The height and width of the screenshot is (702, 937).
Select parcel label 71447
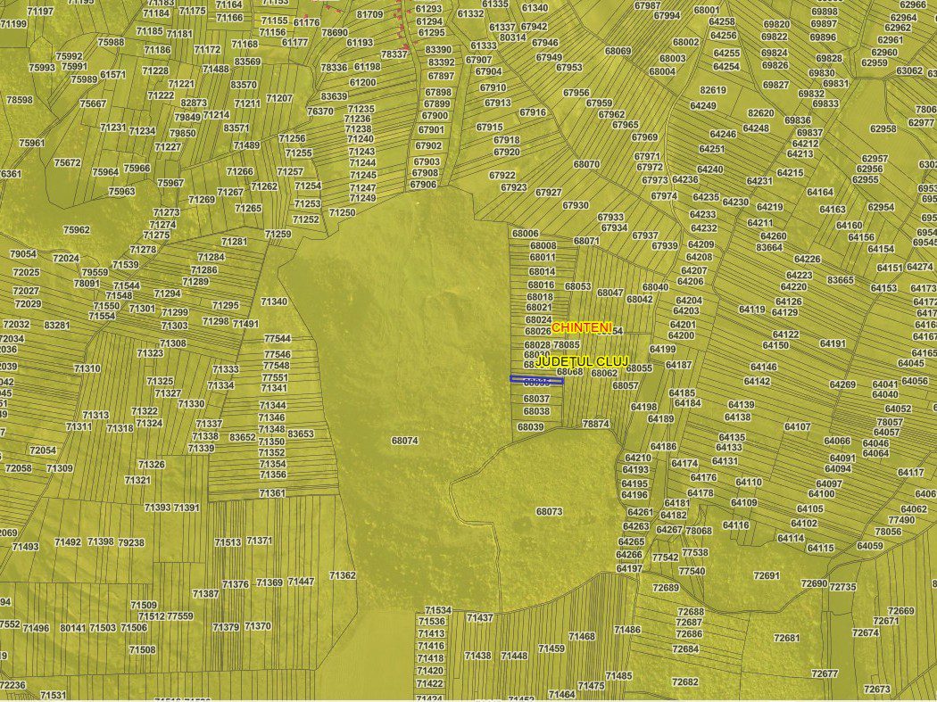coord(301,582)
